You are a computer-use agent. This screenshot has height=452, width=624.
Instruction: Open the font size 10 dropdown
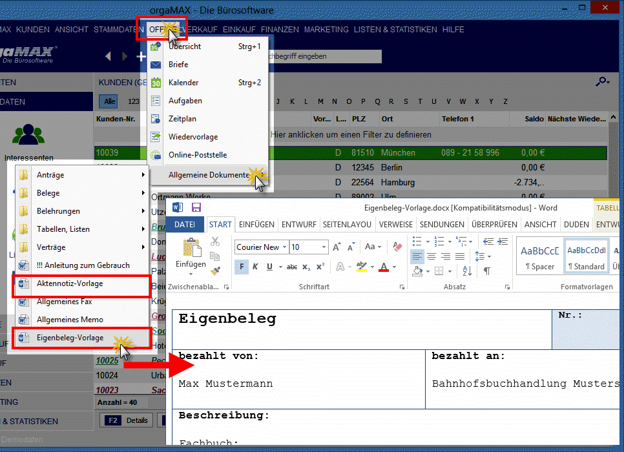click(x=324, y=247)
